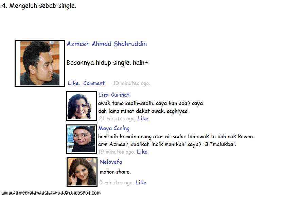Screen dimensions: 282x198
Task: Like the 'Bosannya hidup single' post
Action: pyautogui.click(x=74, y=83)
